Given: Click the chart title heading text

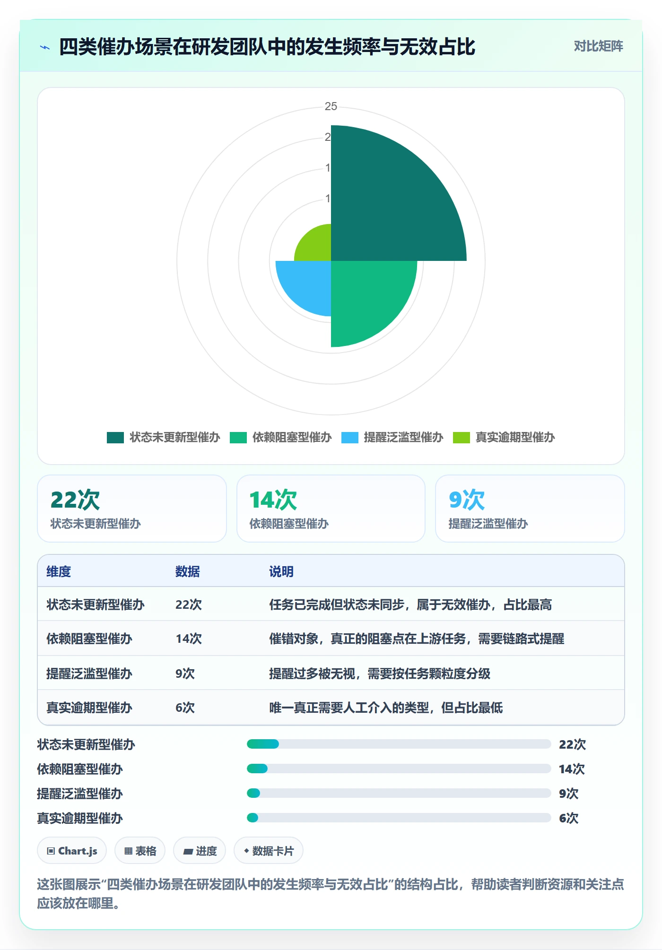Looking at the screenshot, I should [x=267, y=47].
